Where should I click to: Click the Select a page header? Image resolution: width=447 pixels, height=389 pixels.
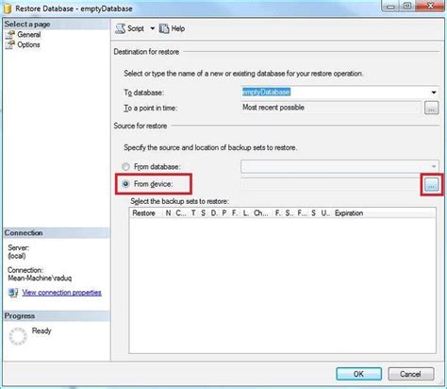tap(57, 25)
